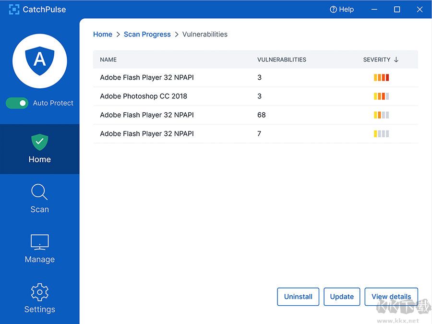
Task: Click the severity bars in the 7-vulnerability row
Action: tap(381, 133)
